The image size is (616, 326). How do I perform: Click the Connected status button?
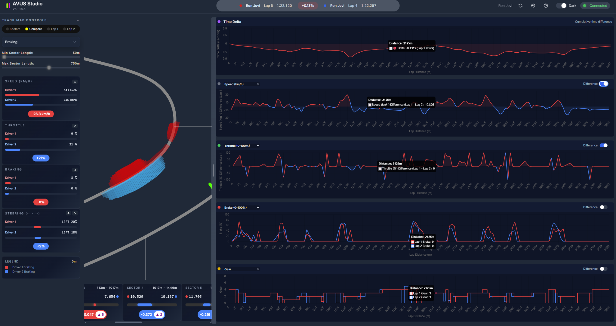pyautogui.click(x=595, y=6)
